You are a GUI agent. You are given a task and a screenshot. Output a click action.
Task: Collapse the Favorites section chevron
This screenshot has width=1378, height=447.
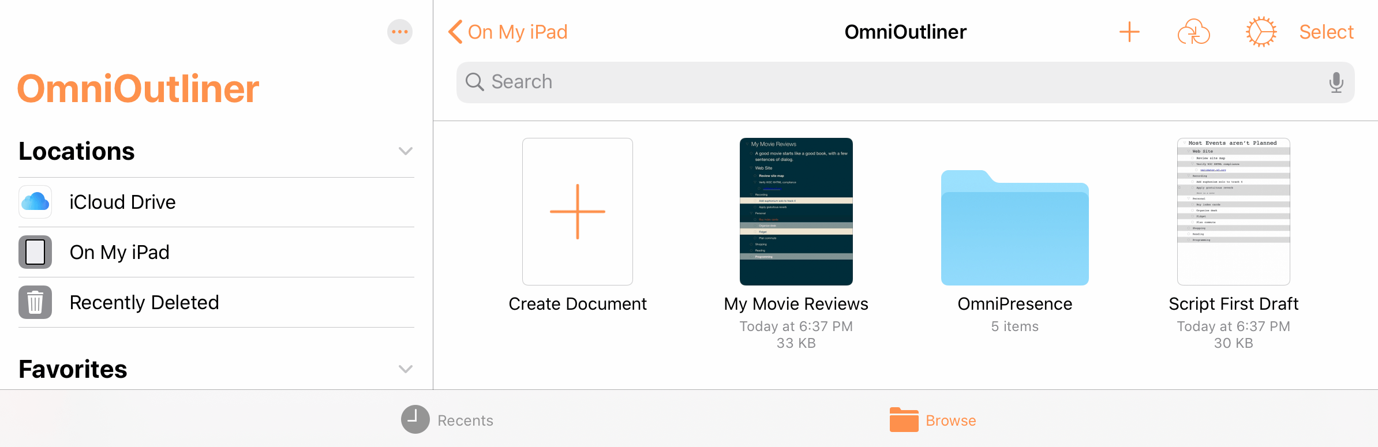click(406, 369)
